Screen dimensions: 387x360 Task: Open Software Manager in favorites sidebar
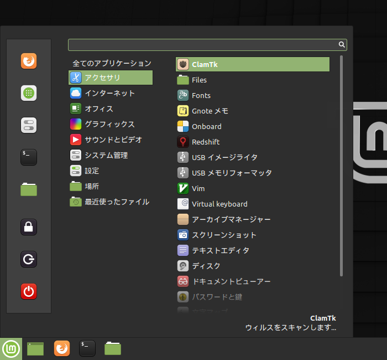[29, 93]
